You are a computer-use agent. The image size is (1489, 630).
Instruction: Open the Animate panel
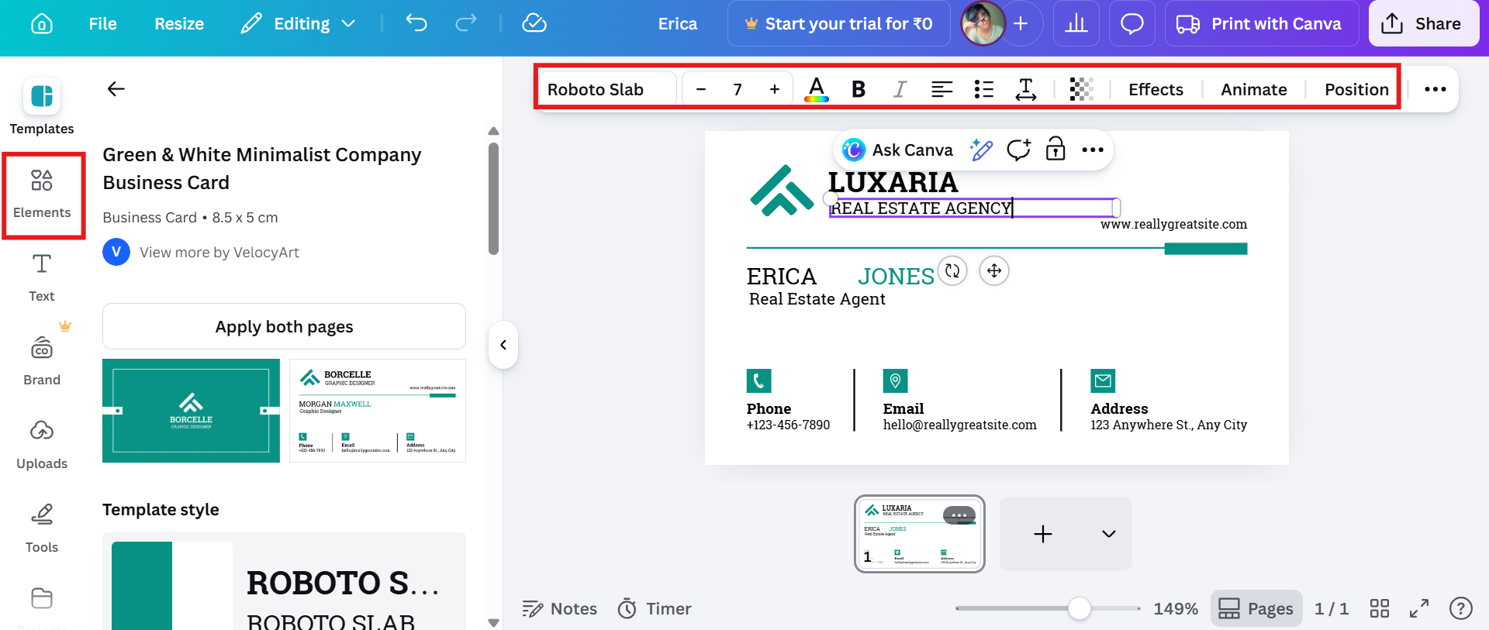pos(1253,89)
